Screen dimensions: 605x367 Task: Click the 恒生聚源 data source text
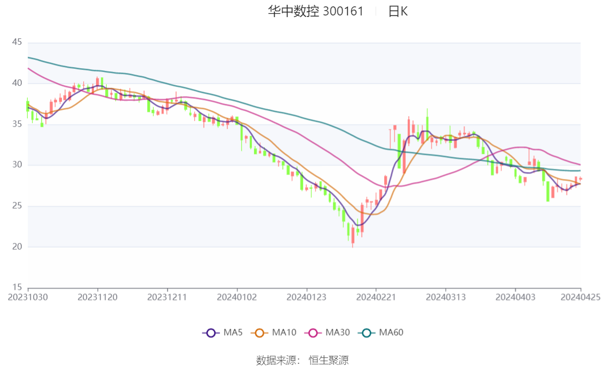click(x=329, y=361)
